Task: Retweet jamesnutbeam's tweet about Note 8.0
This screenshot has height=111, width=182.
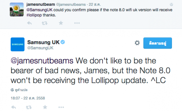Action: point(45,23)
